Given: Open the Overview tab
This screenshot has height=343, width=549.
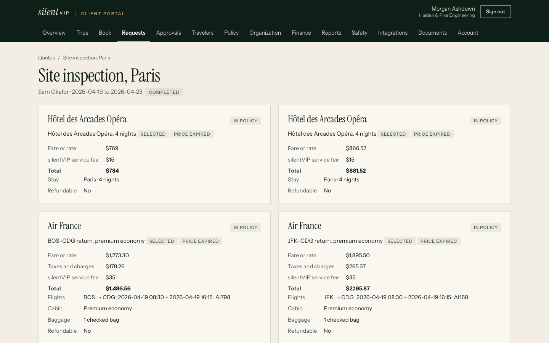Looking at the screenshot, I should 54,33.
